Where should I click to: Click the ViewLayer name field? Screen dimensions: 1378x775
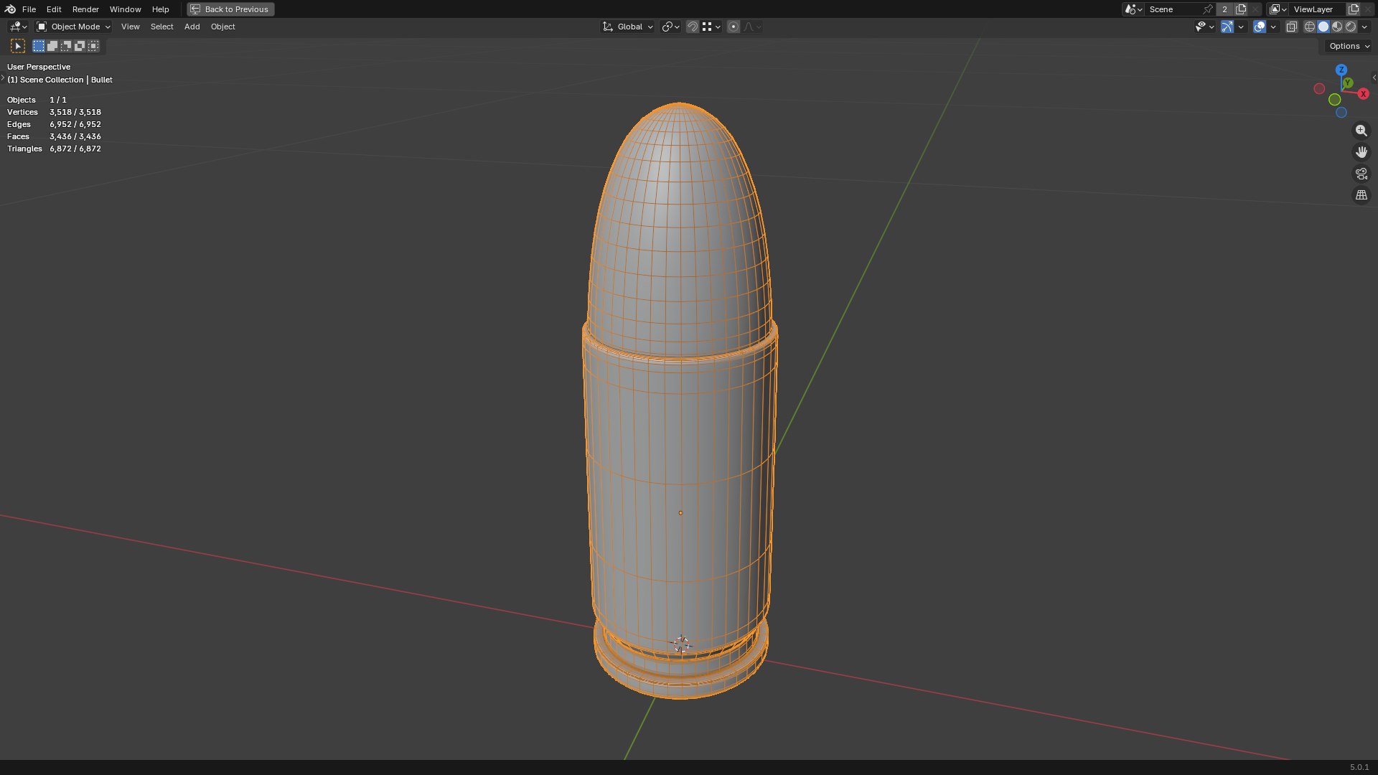(x=1316, y=9)
